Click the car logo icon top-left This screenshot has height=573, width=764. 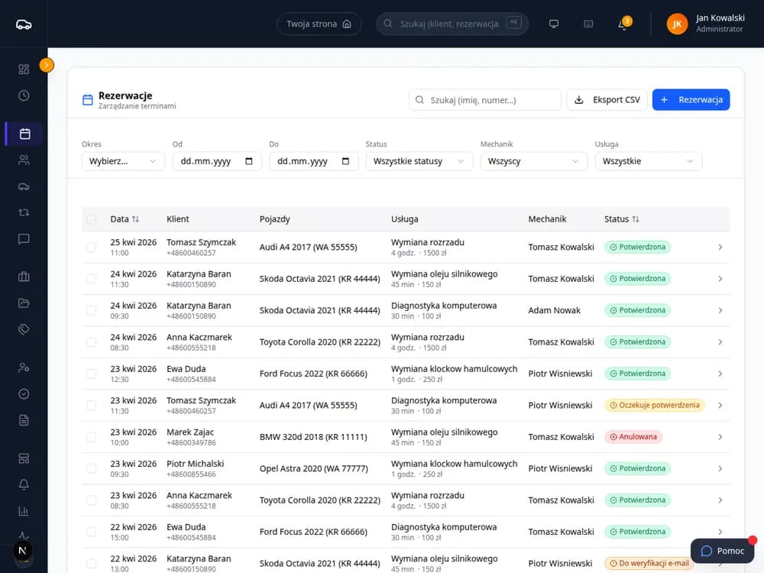click(24, 24)
